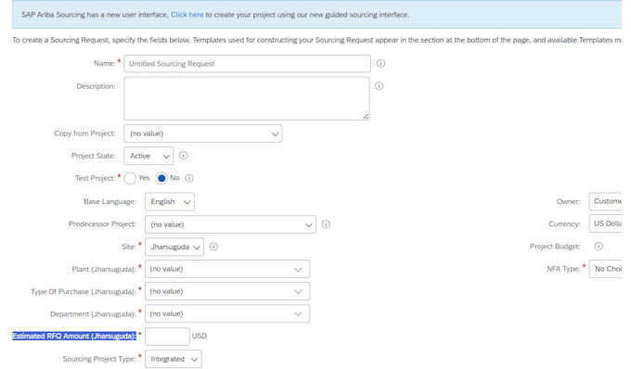Image resolution: width=631 pixels, height=369 pixels.
Task: Open the info icon next to Project State
Action: tap(183, 156)
